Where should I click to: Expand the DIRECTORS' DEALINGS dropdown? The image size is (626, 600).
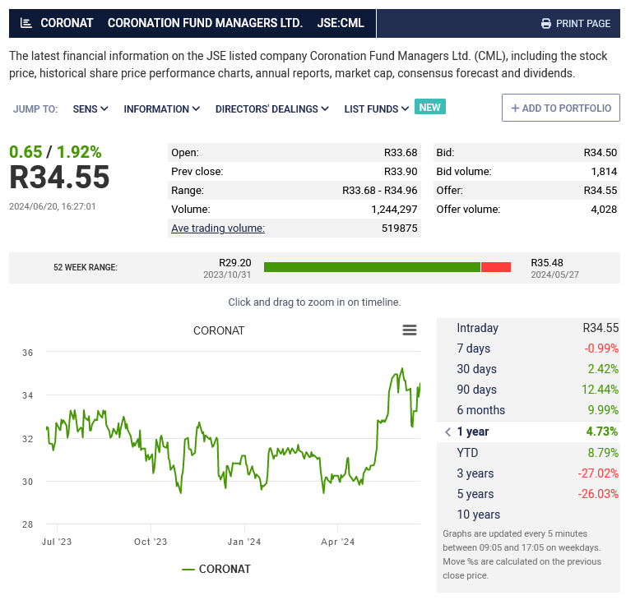272,109
